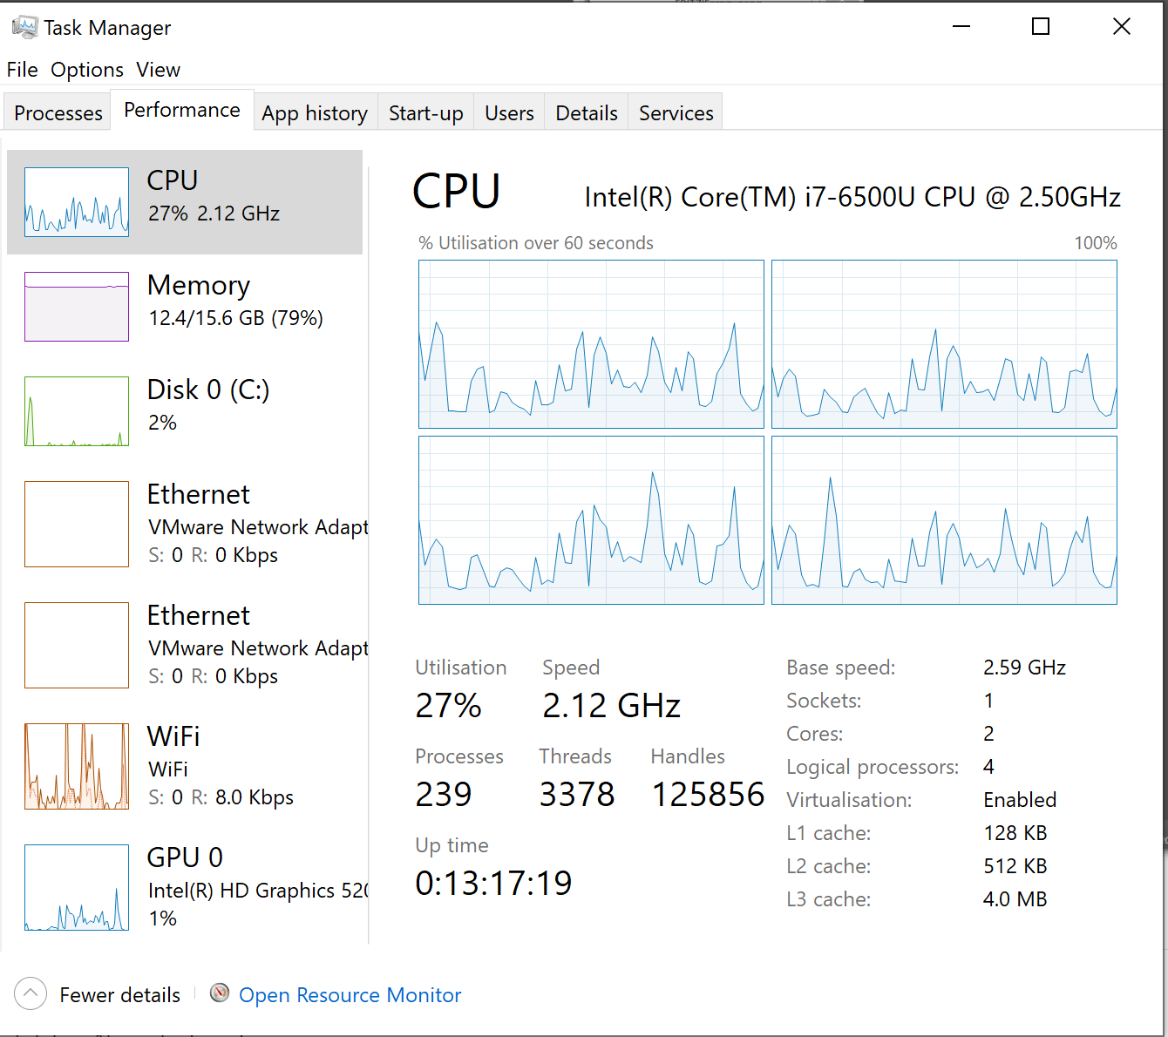Go to the Start-up tab
The image size is (1168, 1037).
tap(426, 112)
